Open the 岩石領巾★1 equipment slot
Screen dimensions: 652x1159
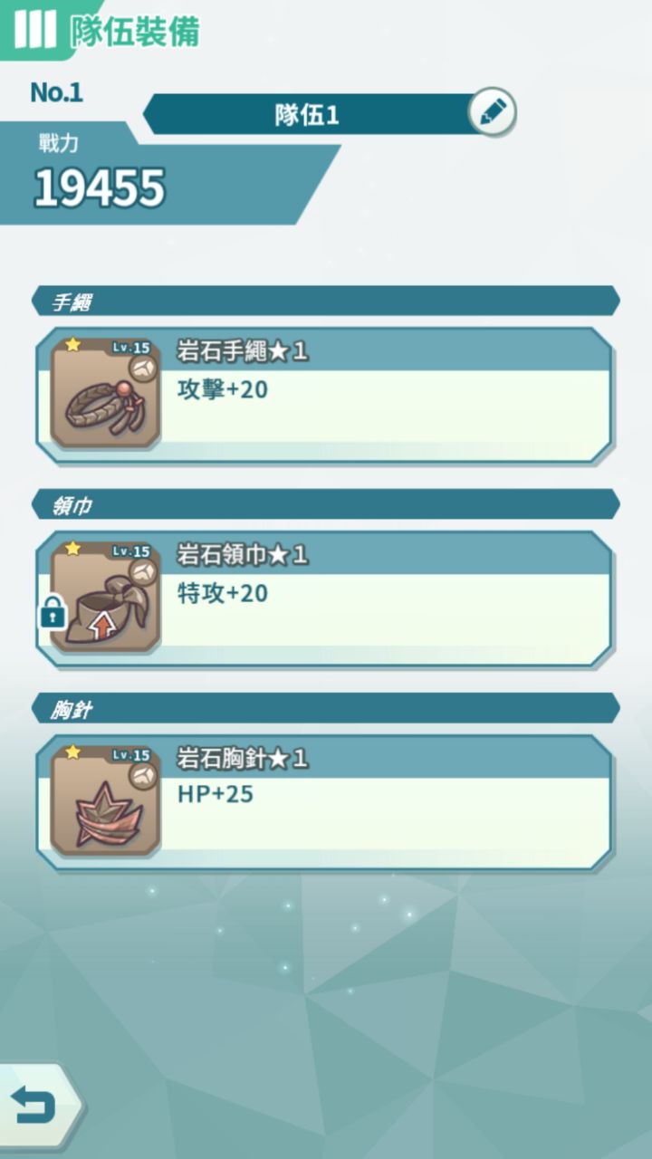(324, 599)
